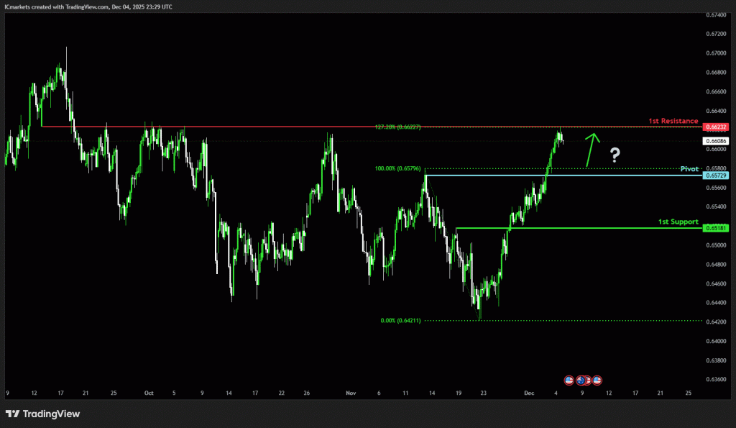Image resolution: width=736 pixels, height=428 pixels.
Task: Open the Australian flag economic event
Action: pos(581,380)
